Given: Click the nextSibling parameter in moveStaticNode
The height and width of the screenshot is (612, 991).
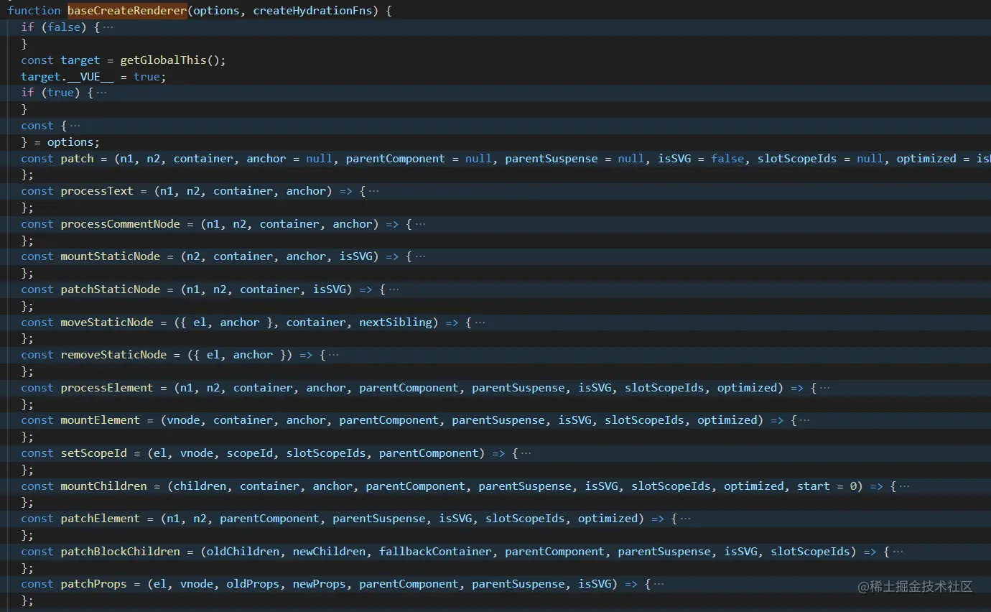Looking at the screenshot, I should 396,323.
